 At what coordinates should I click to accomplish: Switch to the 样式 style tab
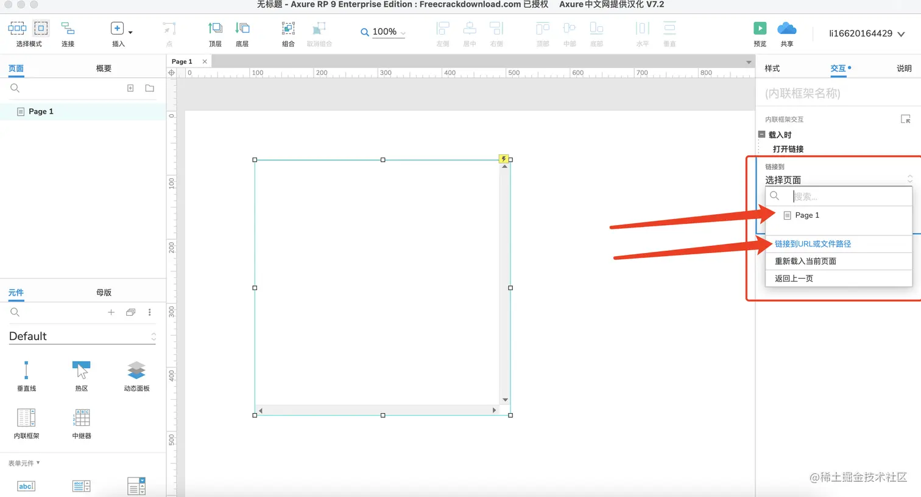point(772,68)
